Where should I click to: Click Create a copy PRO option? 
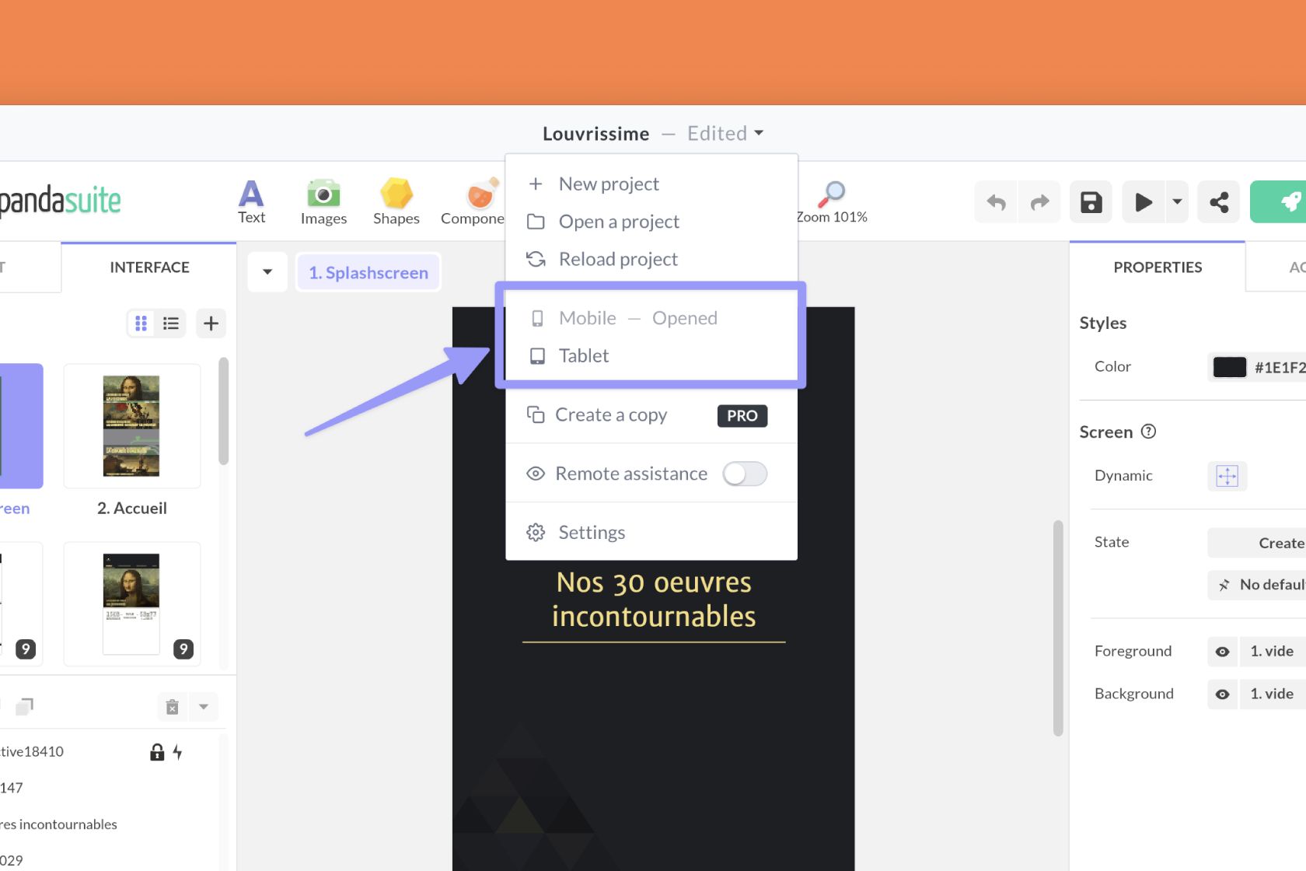pyautogui.click(x=611, y=415)
